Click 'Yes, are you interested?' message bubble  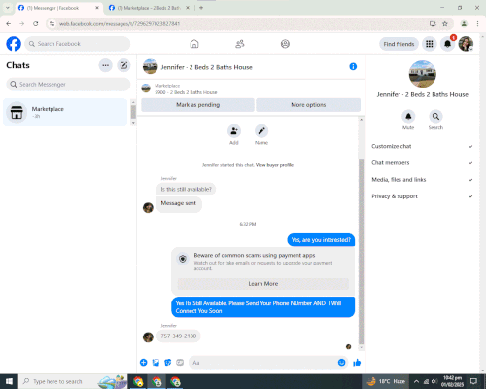point(321,240)
